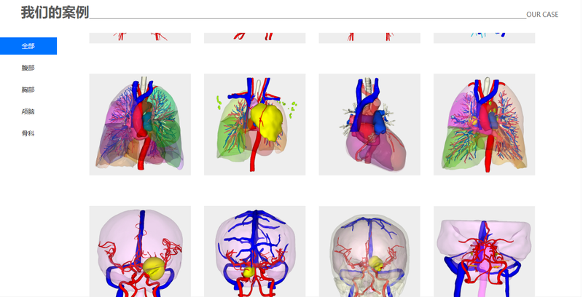View brain model with pink brainstem and red arteries
Screen dimensions: 583x297
click(484, 252)
